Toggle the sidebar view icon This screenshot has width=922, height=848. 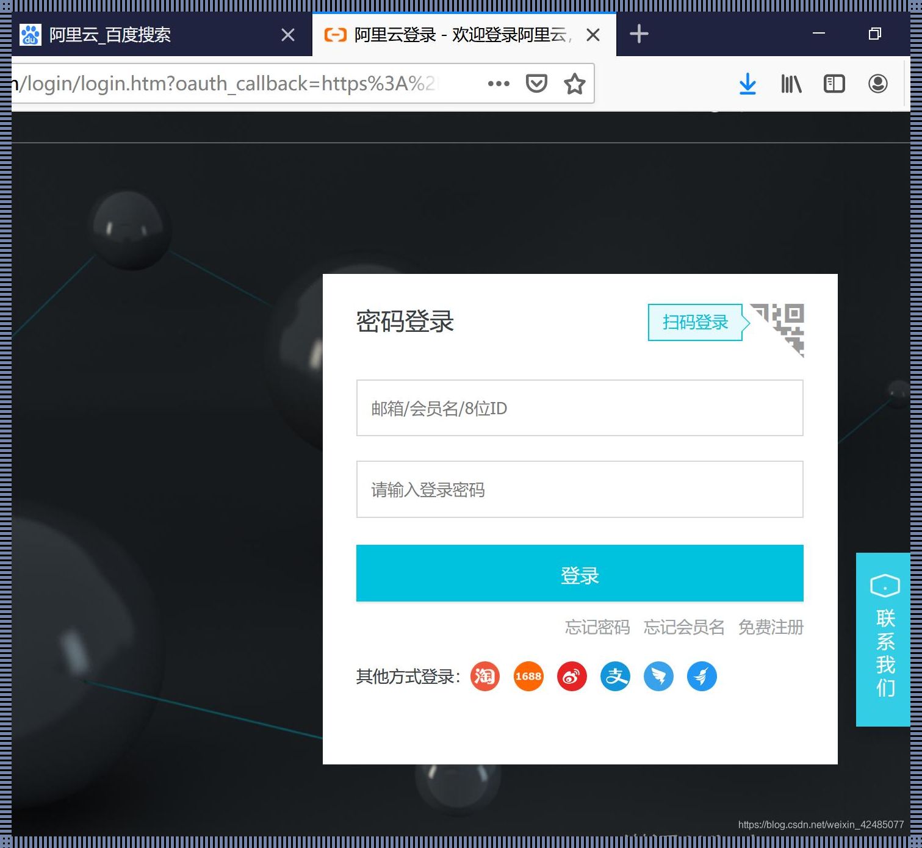[x=834, y=84]
